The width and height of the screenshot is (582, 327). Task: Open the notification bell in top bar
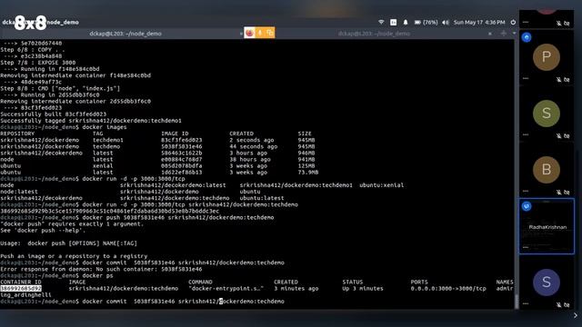click(406, 22)
